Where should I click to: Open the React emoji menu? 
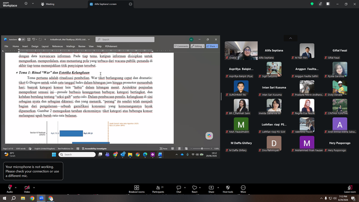pyautogui.click(x=195, y=189)
